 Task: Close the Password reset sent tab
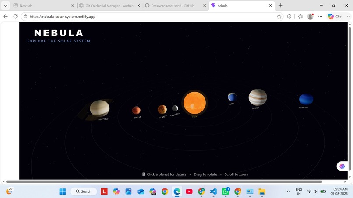[x=205, y=6]
